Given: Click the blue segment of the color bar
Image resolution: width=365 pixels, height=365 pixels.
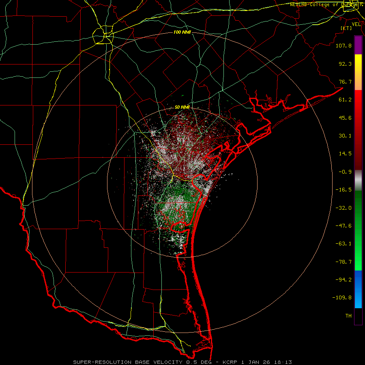Looking at the screenshot, I should tap(358, 289).
